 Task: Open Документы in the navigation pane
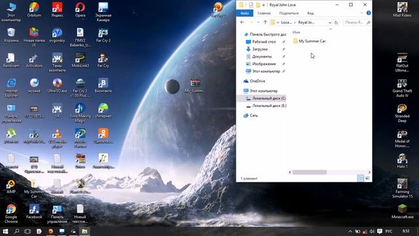259,56
